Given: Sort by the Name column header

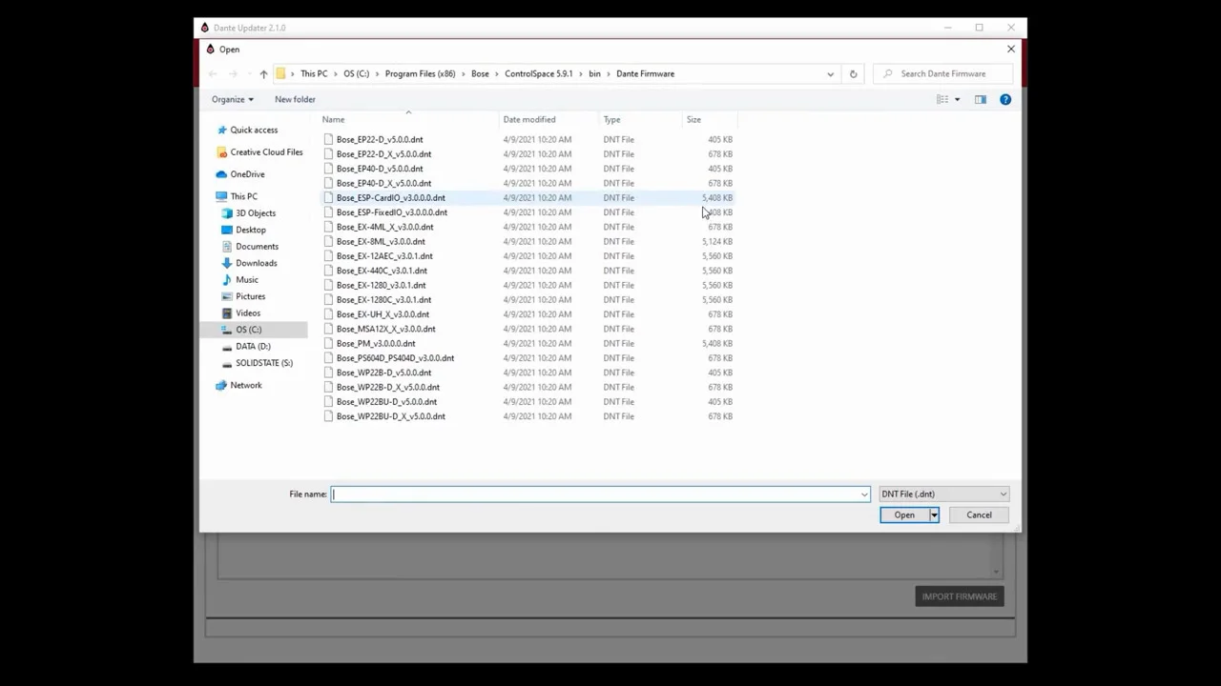Looking at the screenshot, I should point(410,119).
